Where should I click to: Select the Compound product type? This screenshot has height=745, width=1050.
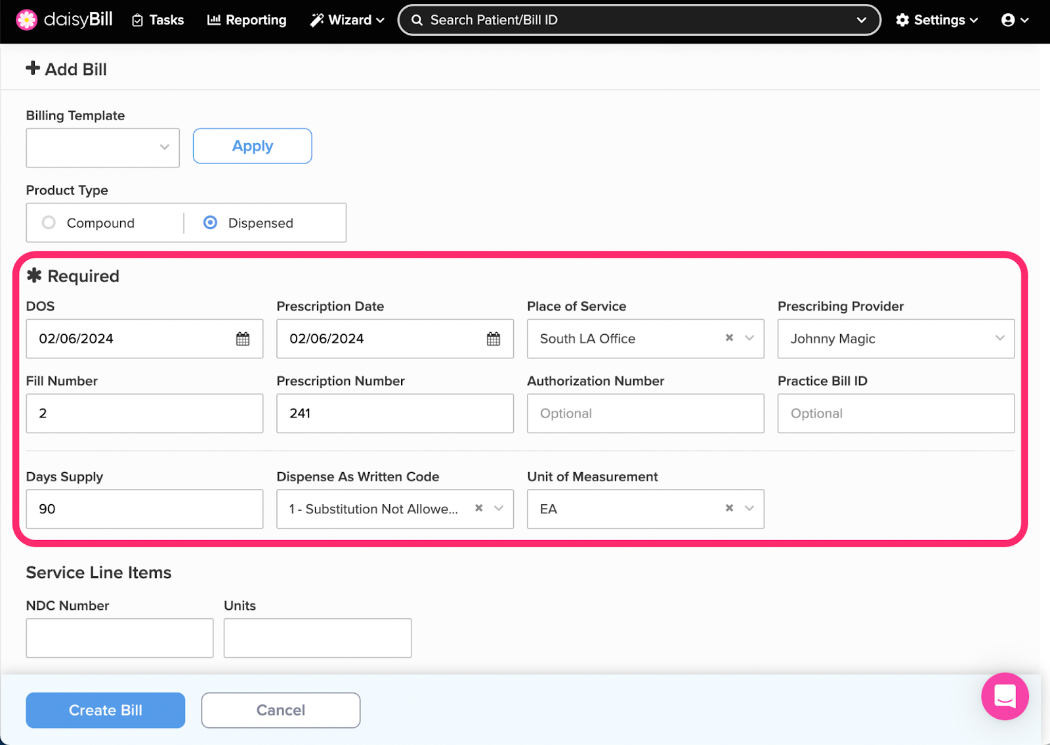click(x=49, y=223)
